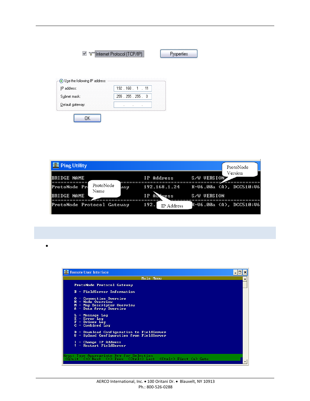Confirm with the OK button

[x=87, y=118]
